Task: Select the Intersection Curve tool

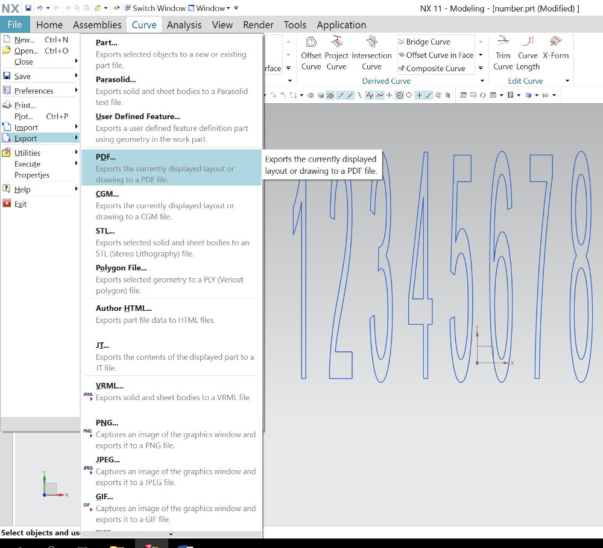Action: pyautogui.click(x=371, y=54)
